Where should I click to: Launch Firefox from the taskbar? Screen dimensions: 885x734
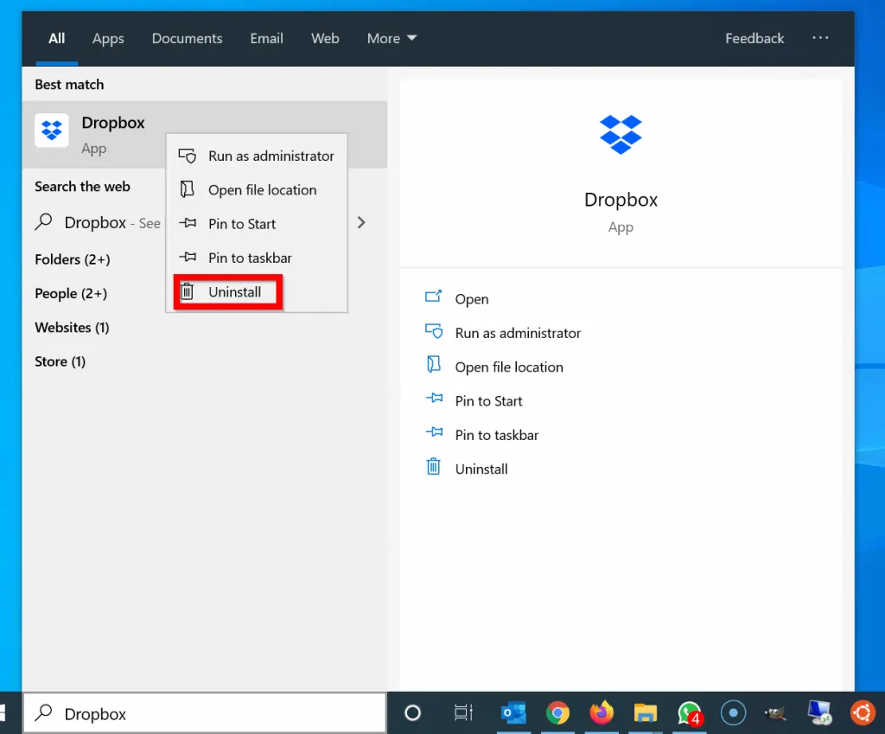point(602,712)
